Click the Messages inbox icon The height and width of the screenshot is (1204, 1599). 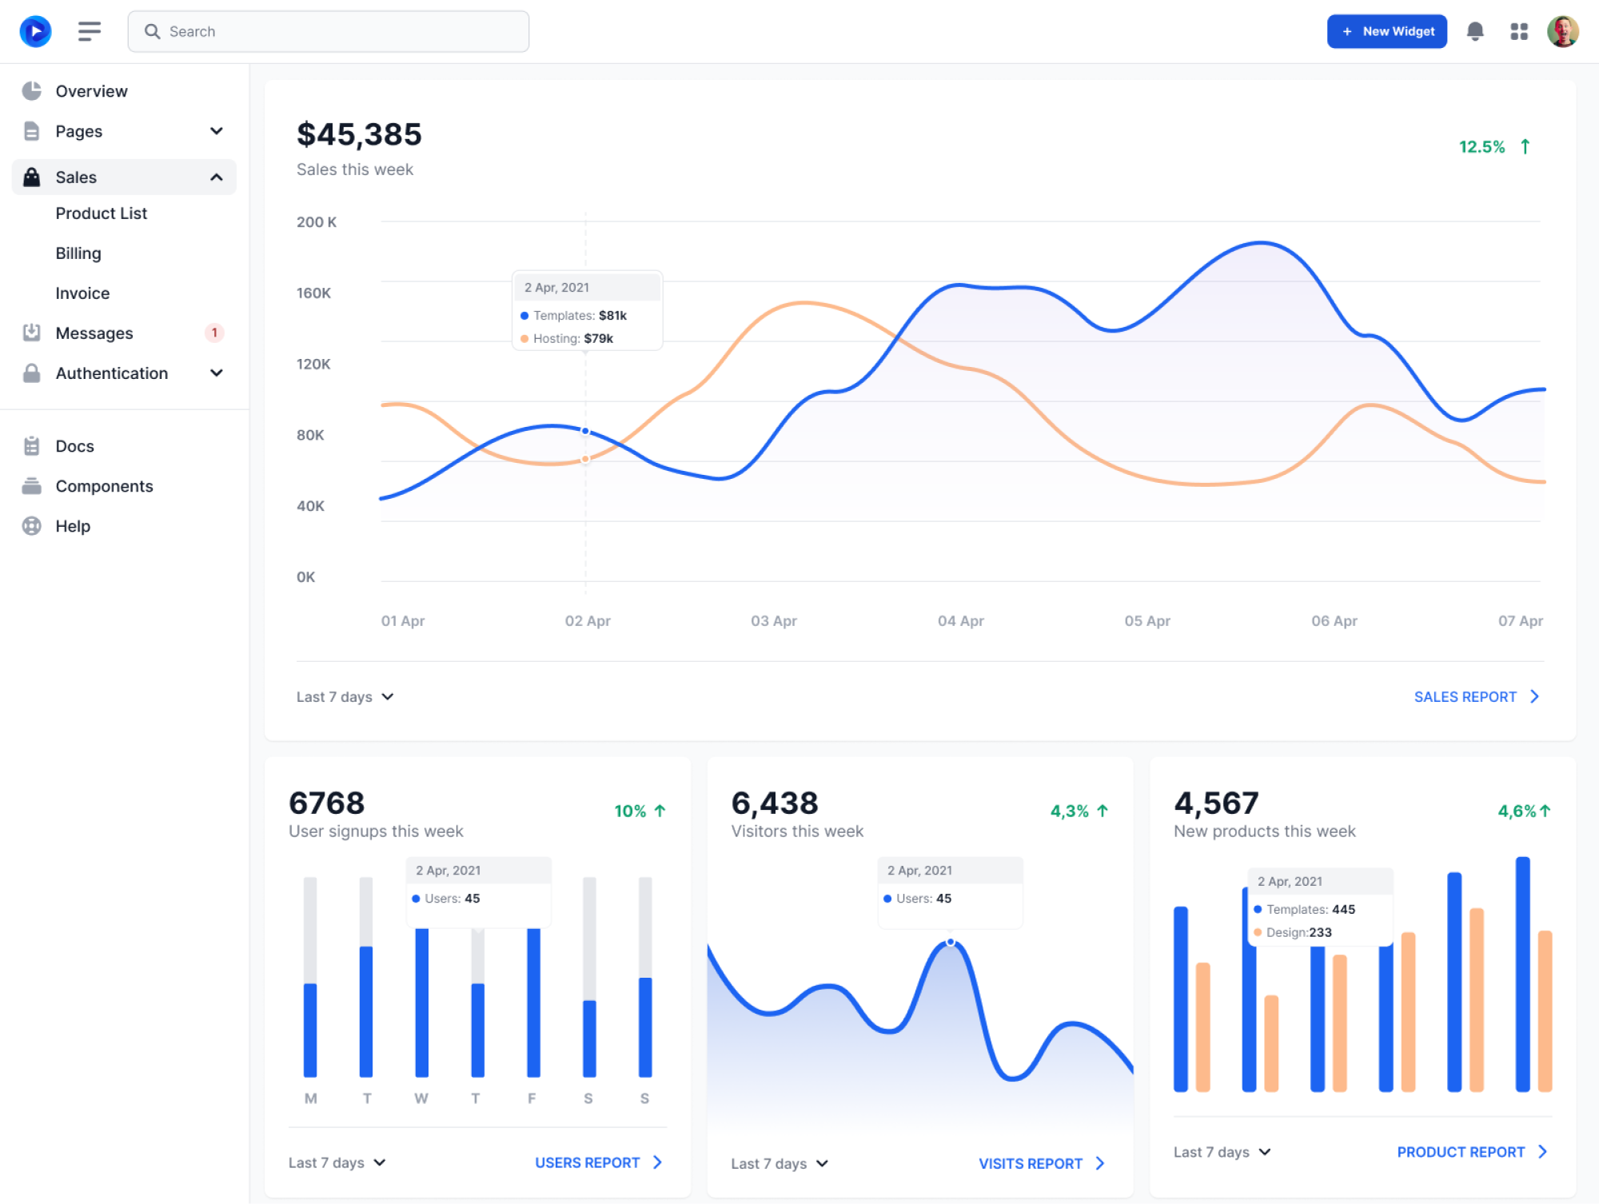pyautogui.click(x=32, y=333)
